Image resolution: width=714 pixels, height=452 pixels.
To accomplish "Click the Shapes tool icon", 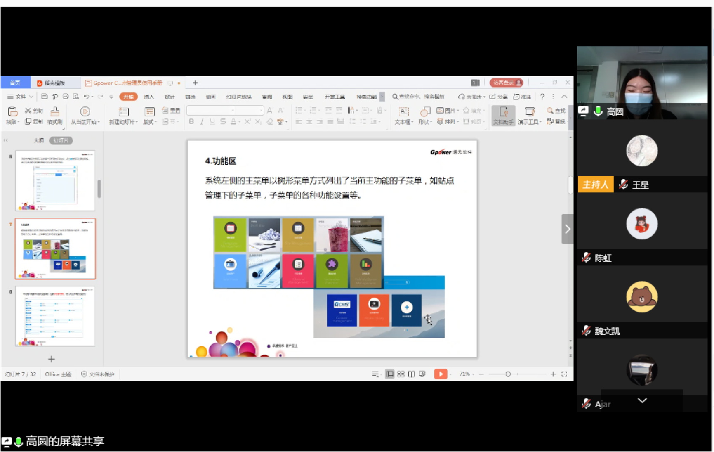I will [425, 112].
